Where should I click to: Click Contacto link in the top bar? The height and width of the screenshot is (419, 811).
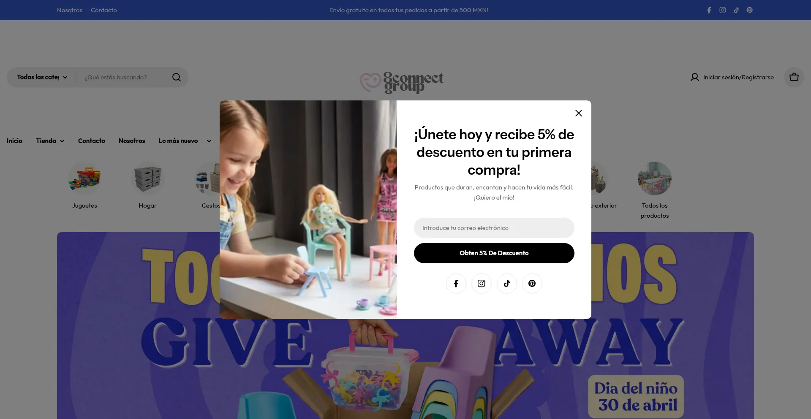[x=104, y=10]
